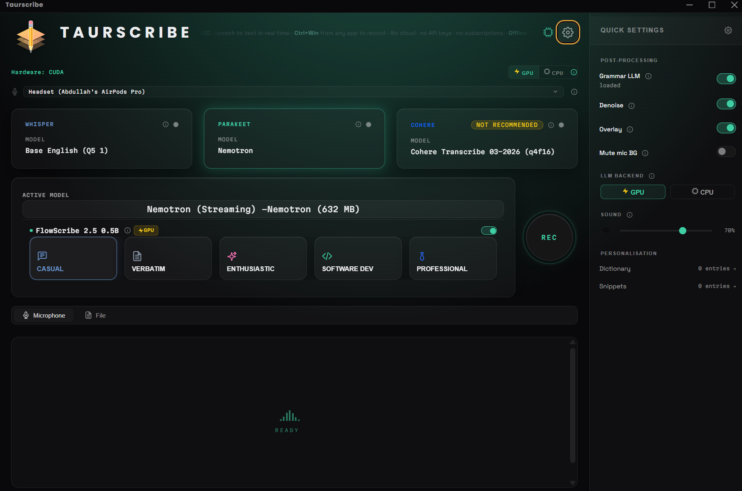This screenshot has height=491, width=742.
Task: Start recording with REC button
Action: [549, 237]
